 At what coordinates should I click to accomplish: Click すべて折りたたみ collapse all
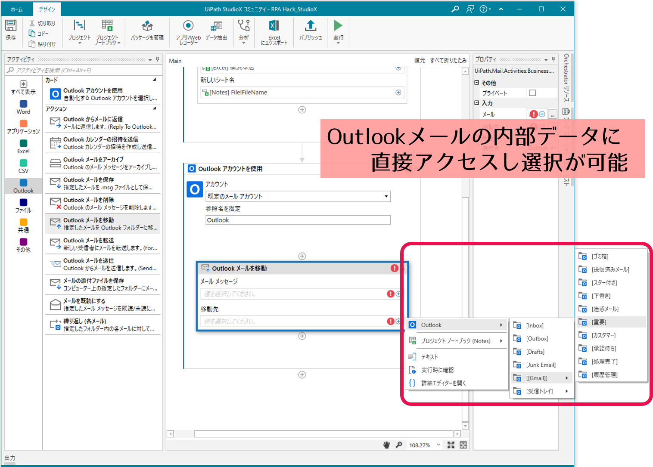point(448,61)
